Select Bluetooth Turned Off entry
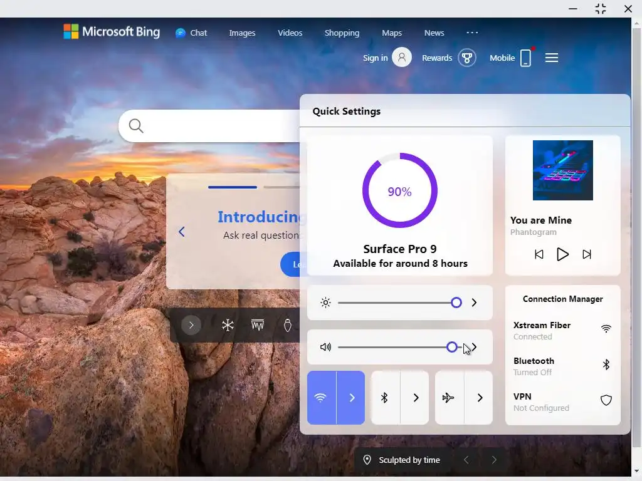The width and height of the screenshot is (642, 481). (x=562, y=366)
